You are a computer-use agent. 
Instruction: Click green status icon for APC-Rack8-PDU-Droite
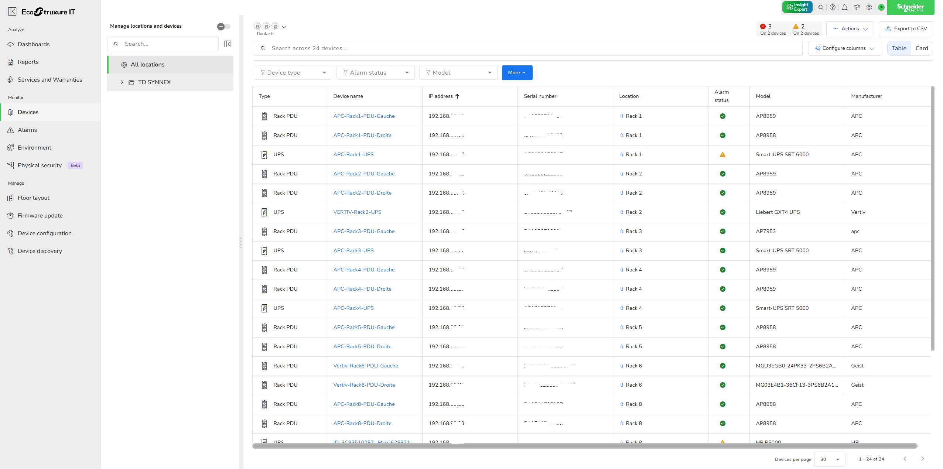pyautogui.click(x=722, y=424)
